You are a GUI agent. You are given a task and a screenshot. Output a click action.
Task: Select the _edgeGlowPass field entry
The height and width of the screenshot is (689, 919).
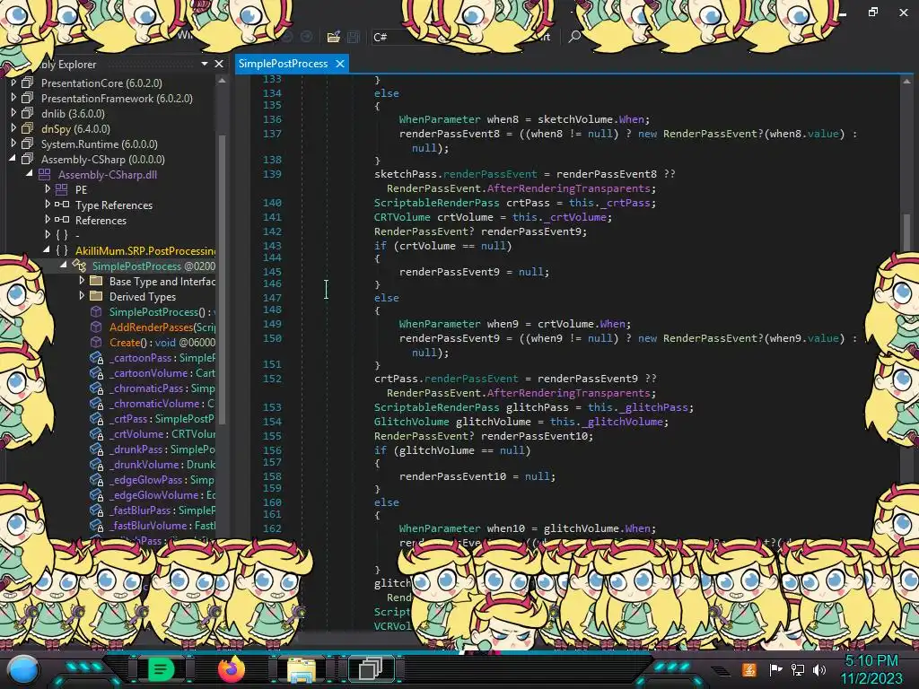pos(162,479)
